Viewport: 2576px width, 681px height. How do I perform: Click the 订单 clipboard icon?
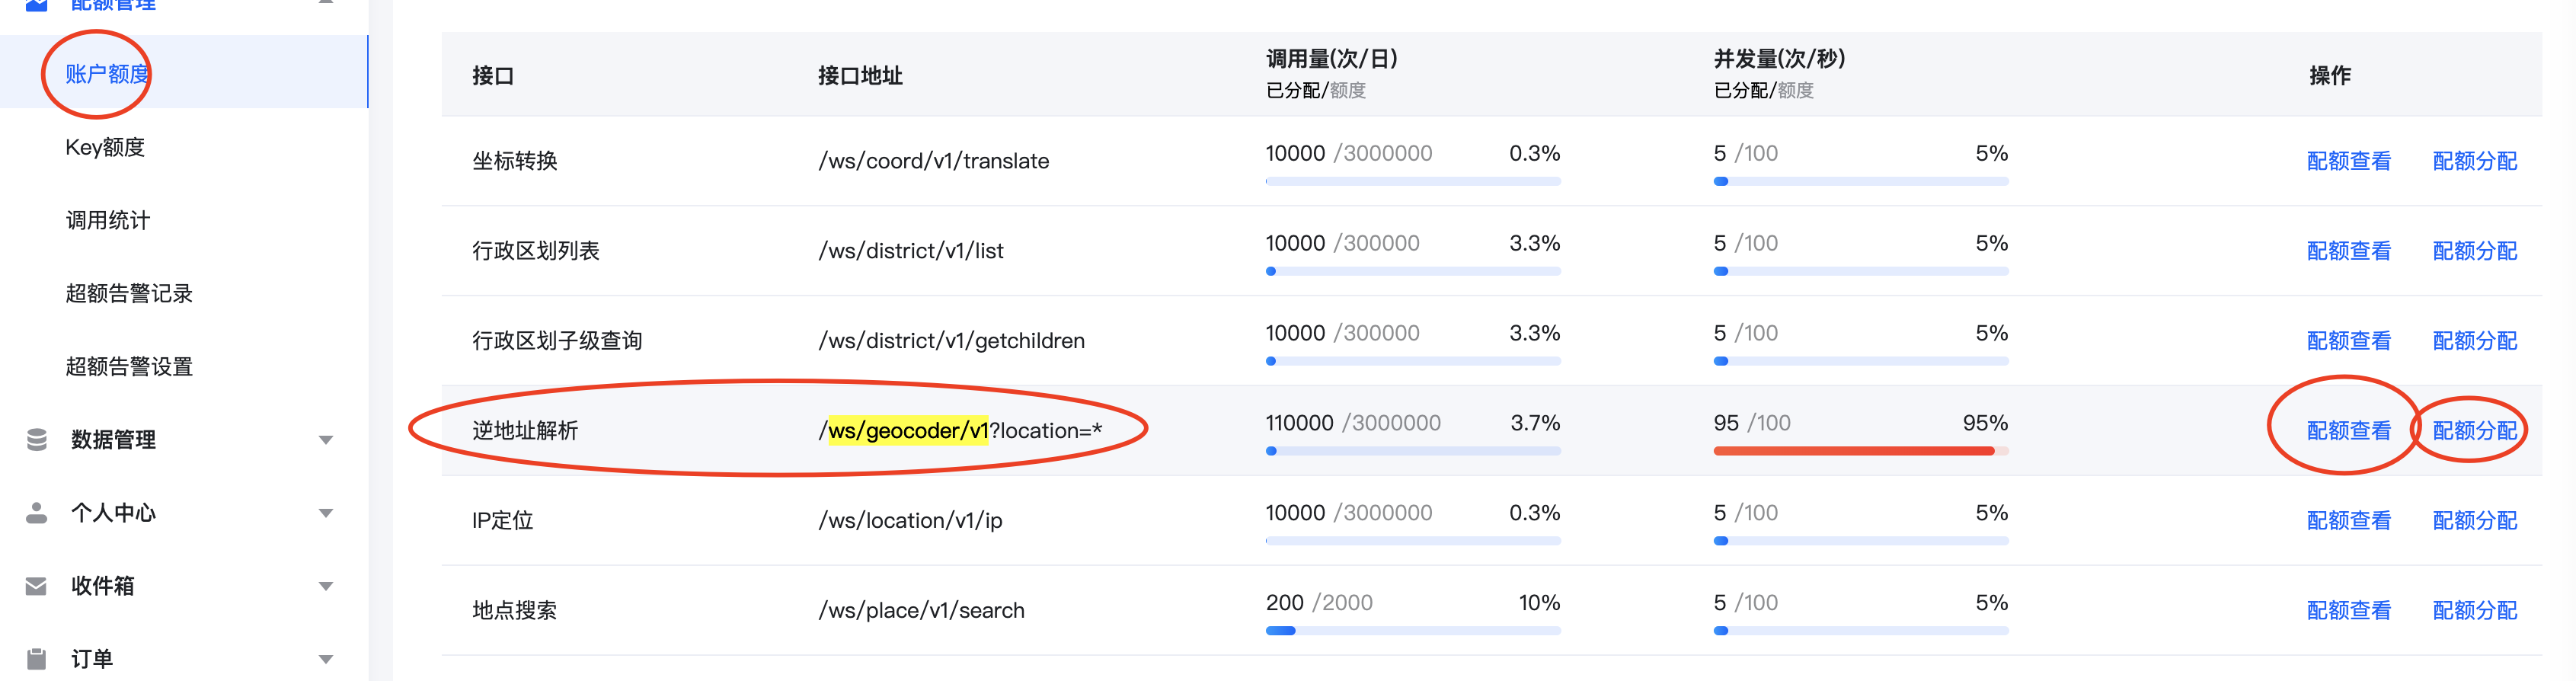(37, 659)
